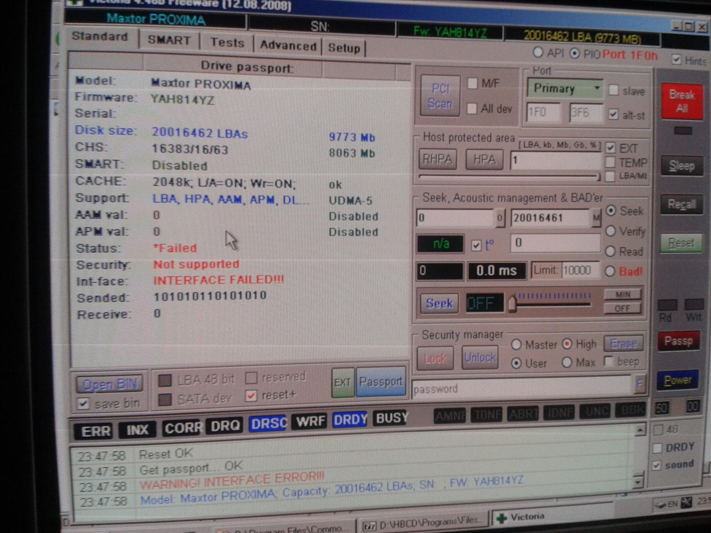Viewport: 711px width, 533px height.
Task: Open the Advanced tab
Action: pyautogui.click(x=288, y=45)
